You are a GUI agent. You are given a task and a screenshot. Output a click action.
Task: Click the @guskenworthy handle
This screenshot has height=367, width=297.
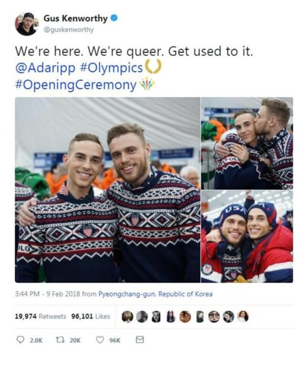pyautogui.click(x=68, y=30)
